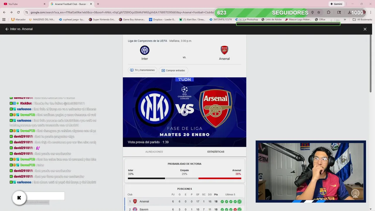Click the Inter team crest
The width and height of the screenshot is (375, 211).
coord(145,50)
